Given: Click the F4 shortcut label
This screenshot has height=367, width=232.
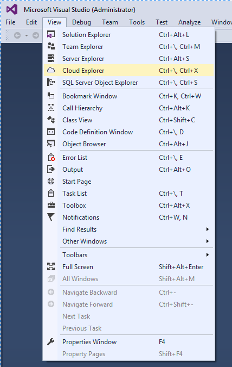Looking at the screenshot, I should 162,342.
